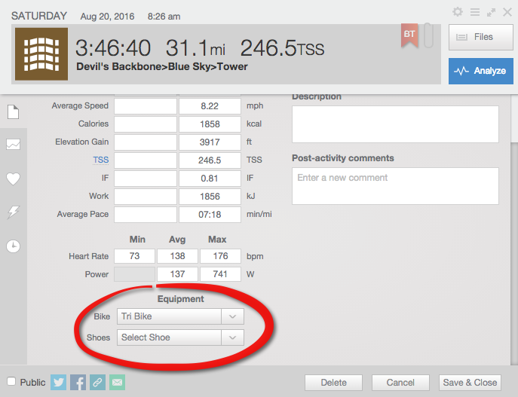Viewport: 518px width, 397px height.
Task: Click the average Heart Rate field 138
Action: 177,256
